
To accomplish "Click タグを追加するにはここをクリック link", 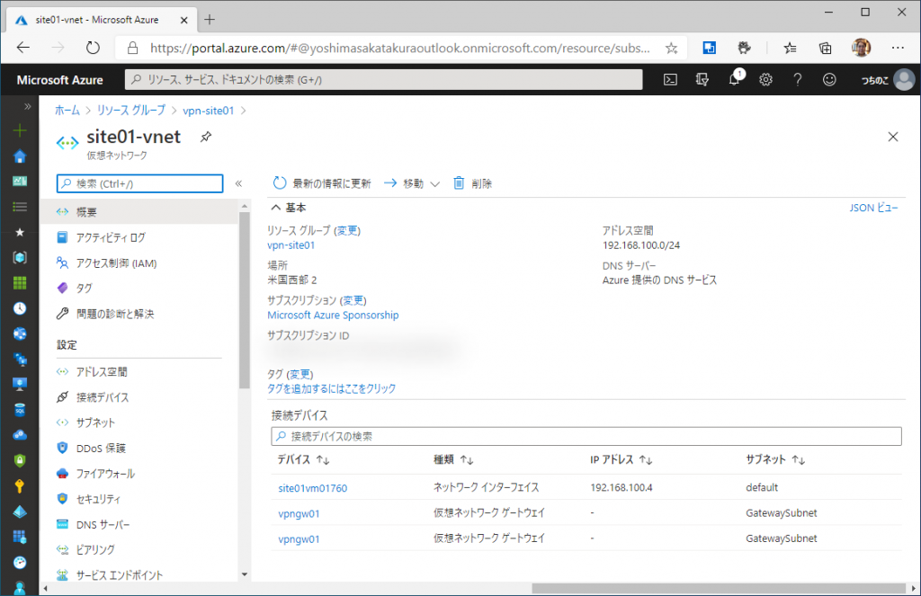I will (331, 388).
